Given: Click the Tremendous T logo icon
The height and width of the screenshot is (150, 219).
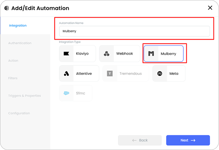Looking at the screenshot, I should point(110,73).
